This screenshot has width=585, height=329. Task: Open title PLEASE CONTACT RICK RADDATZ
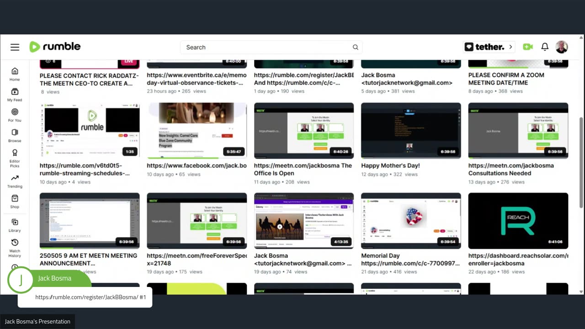(x=88, y=80)
